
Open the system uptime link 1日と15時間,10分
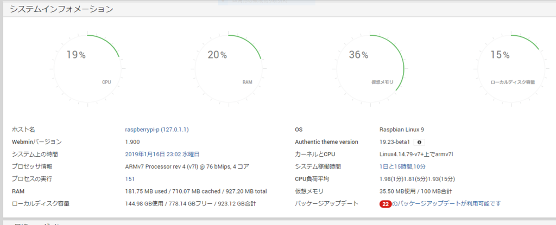[x=402, y=166]
